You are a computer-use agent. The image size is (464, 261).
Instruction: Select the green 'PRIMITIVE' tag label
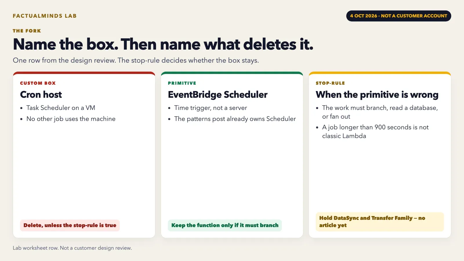(182, 83)
